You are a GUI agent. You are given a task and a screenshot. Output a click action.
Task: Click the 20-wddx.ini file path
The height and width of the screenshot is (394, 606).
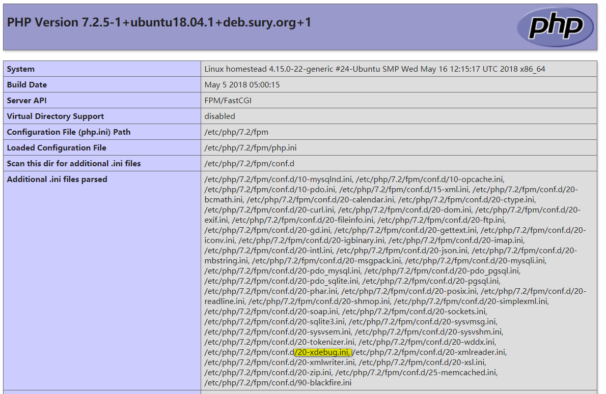tap(427, 342)
